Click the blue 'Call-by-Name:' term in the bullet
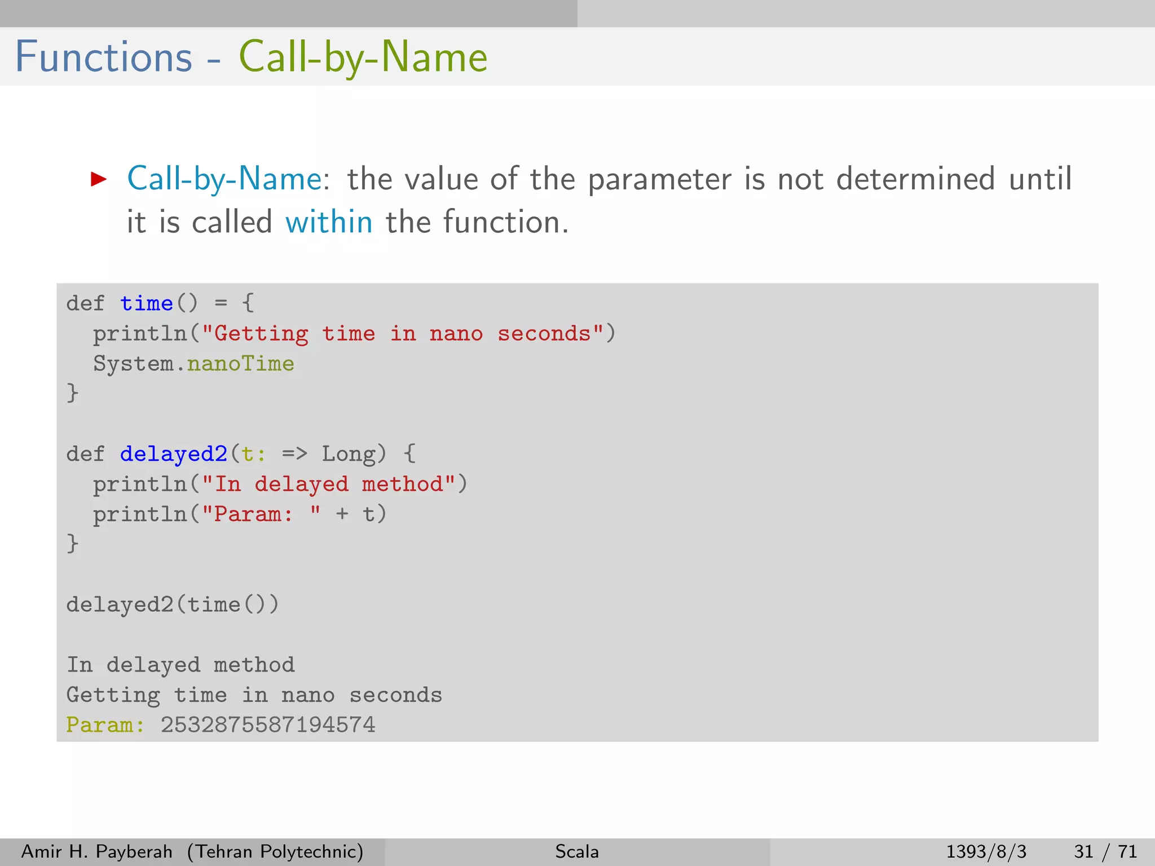This screenshot has height=866, width=1155. click(228, 179)
